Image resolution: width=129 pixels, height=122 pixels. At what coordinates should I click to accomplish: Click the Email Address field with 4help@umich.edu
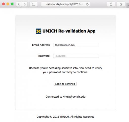pyautogui.click(x=76, y=45)
